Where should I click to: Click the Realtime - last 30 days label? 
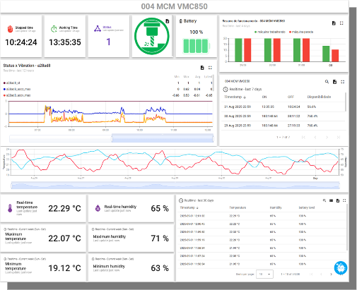[199, 200]
